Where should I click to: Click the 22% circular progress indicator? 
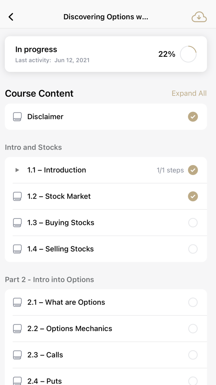[188, 54]
